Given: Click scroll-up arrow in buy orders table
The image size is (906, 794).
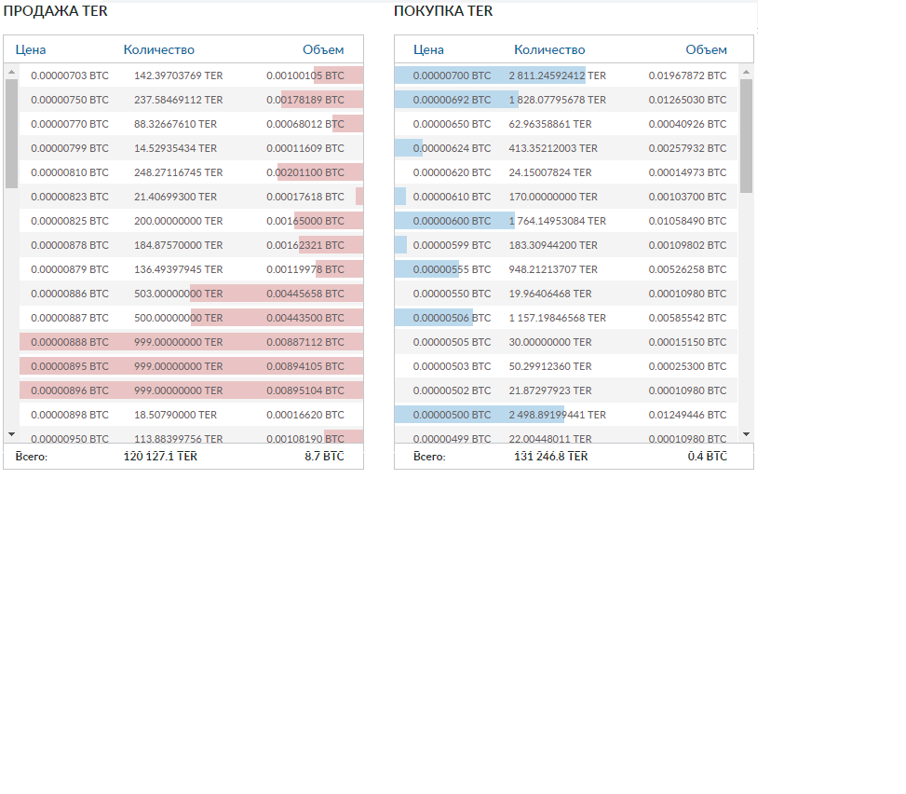Looking at the screenshot, I should pyautogui.click(x=746, y=71).
